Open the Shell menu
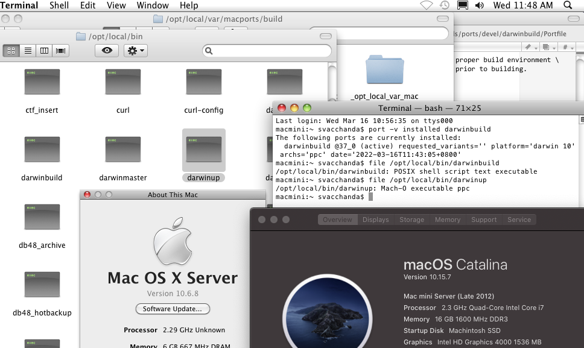Screen dimensions: 584x348 tap(59, 5)
